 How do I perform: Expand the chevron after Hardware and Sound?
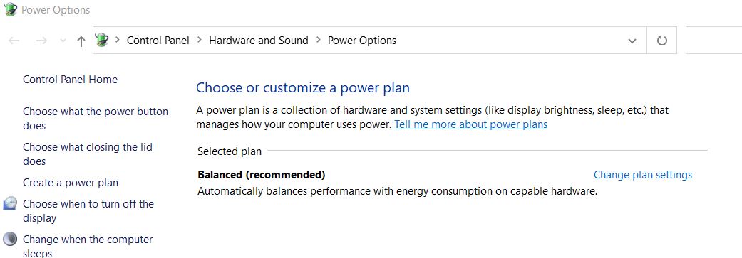click(x=319, y=41)
